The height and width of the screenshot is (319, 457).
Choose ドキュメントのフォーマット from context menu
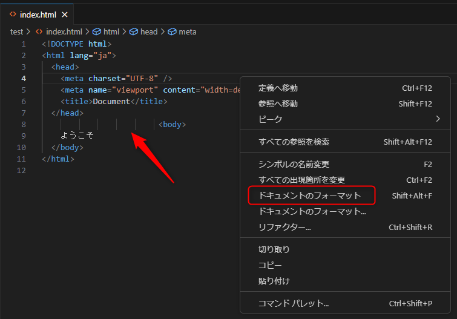point(309,196)
